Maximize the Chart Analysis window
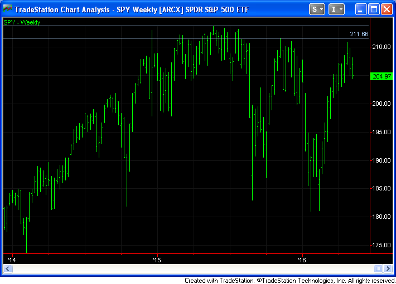The height and width of the screenshot is (284, 396). point(374,9)
